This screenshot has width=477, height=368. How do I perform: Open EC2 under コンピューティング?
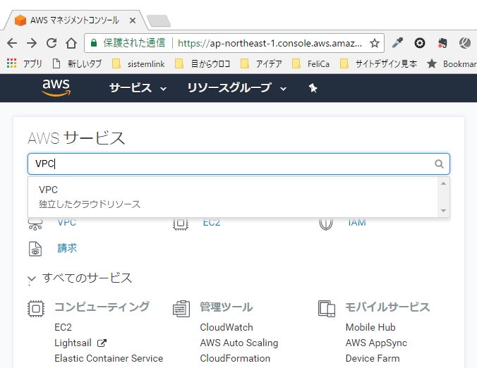point(63,327)
